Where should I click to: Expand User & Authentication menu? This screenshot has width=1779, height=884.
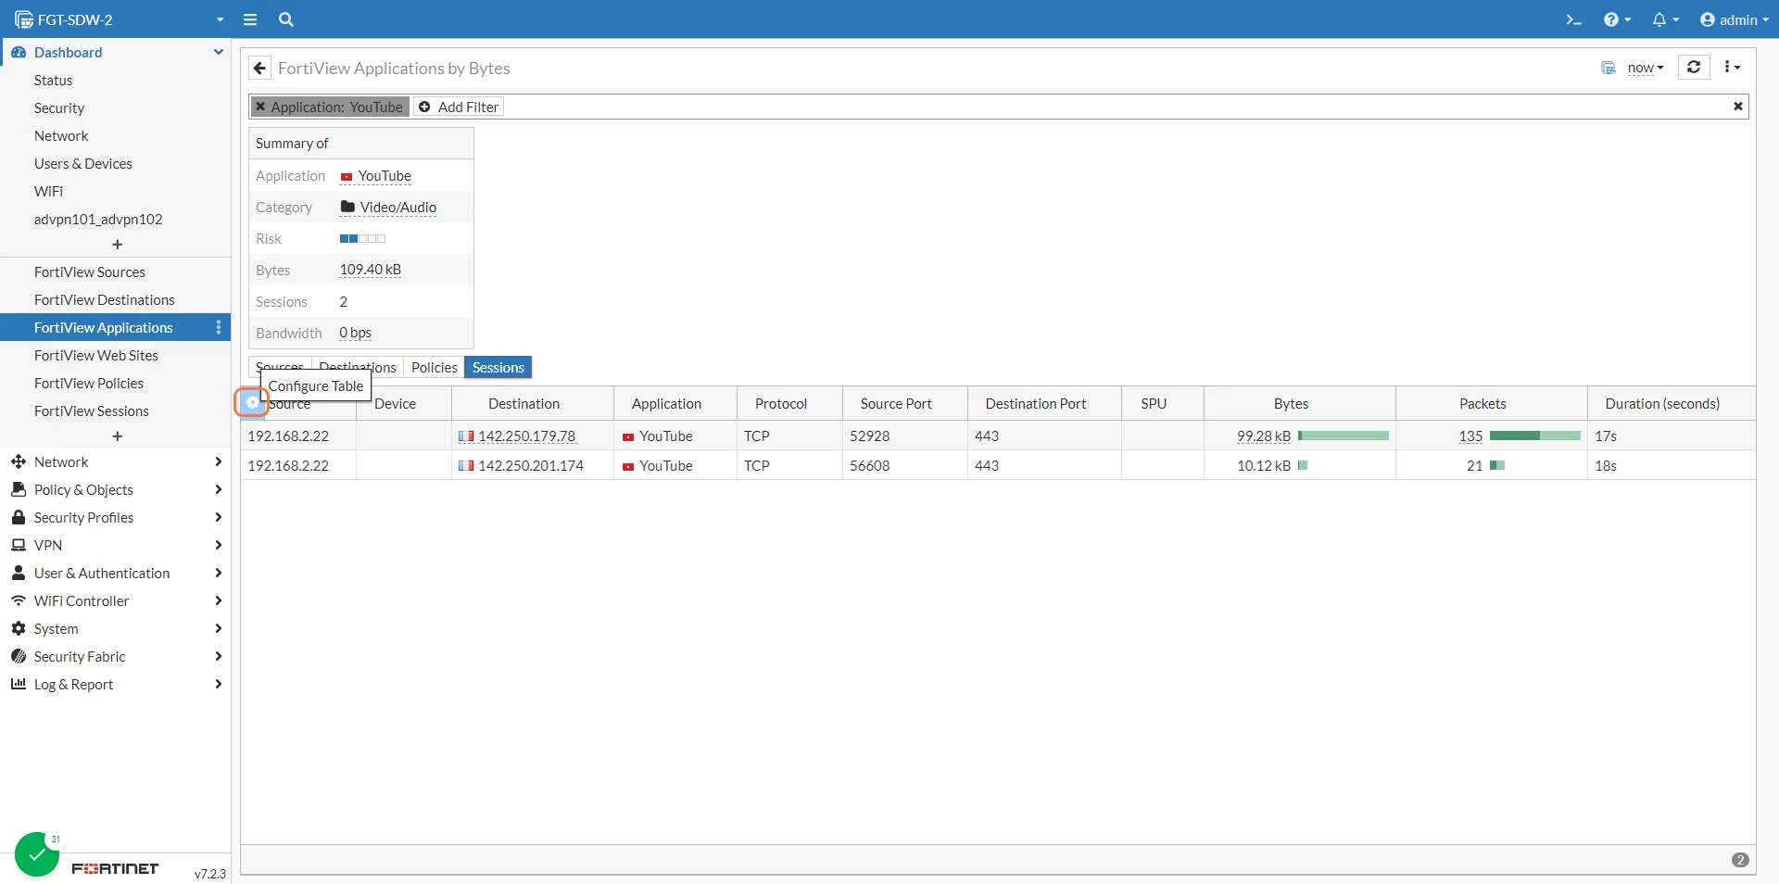point(115,573)
